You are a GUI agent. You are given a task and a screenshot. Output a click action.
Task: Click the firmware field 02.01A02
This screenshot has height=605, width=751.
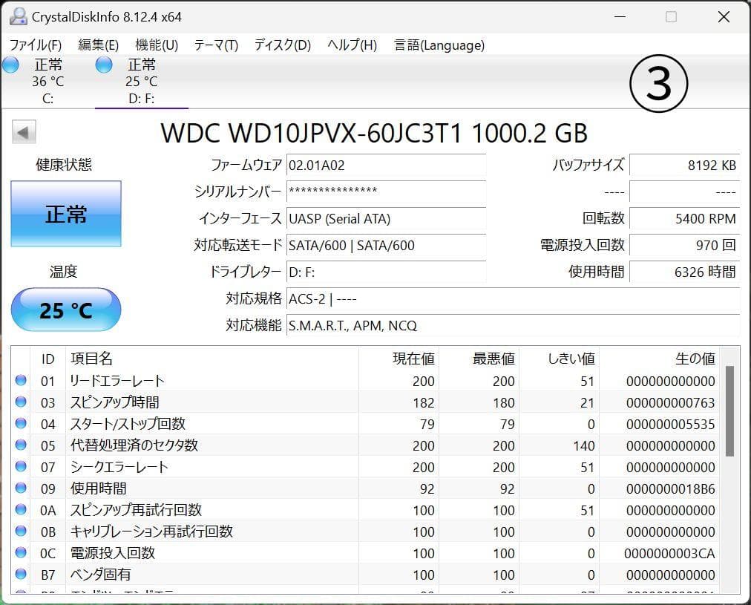pyautogui.click(x=386, y=166)
